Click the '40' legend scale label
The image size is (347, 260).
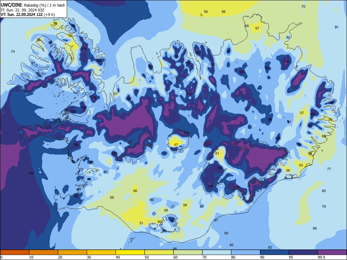tap(118, 257)
